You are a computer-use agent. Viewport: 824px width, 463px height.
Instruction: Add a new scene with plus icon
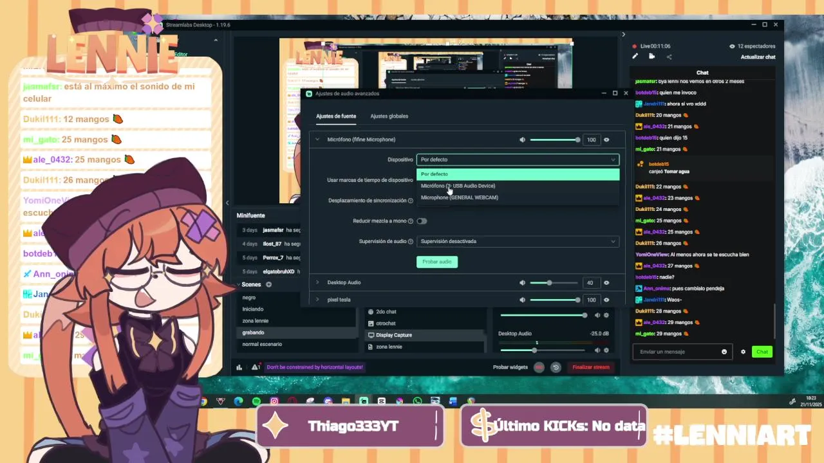(x=268, y=284)
